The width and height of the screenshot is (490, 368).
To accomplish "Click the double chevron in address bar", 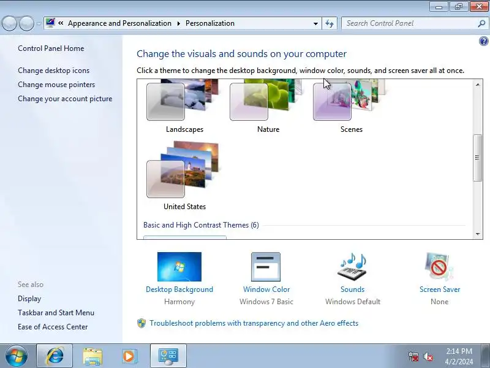I will pos(61,23).
